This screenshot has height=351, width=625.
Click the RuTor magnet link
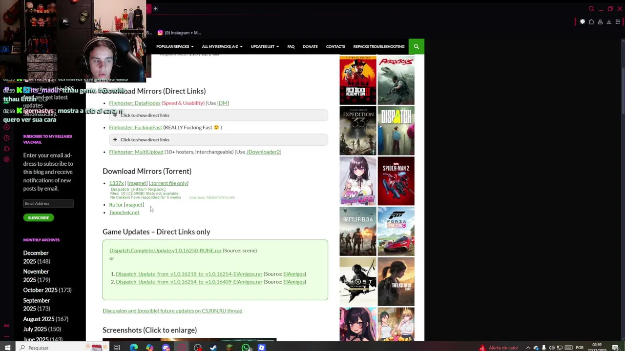click(134, 204)
